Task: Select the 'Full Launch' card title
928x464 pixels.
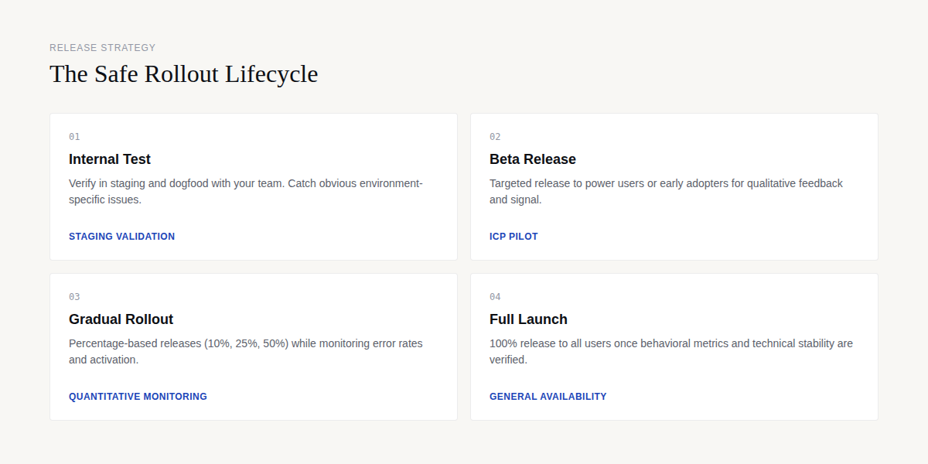Action: click(x=528, y=319)
